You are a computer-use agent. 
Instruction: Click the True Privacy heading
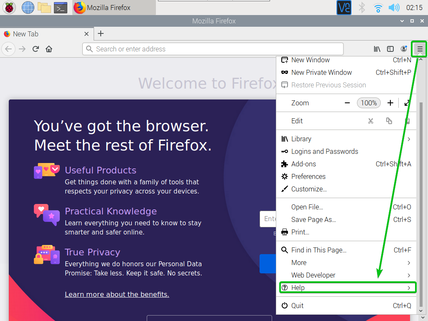coord(92,252)
